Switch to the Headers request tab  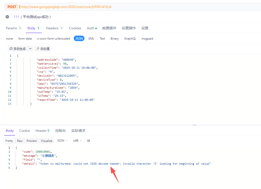54,28
